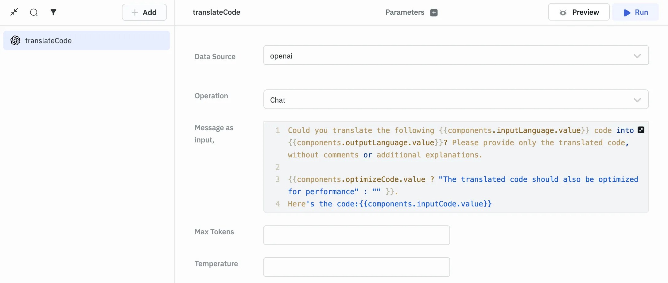The height and width of the screenshot is (283, 668).
Task: Open the Data Source dropdown showing openai
Action: point(448,55)
